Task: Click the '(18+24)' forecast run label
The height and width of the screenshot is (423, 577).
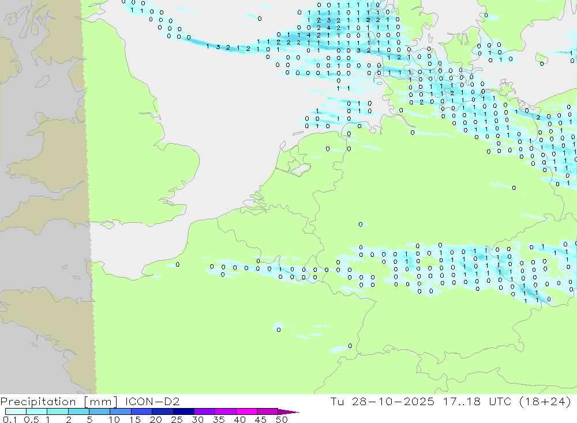Action: tap(545, 401)
